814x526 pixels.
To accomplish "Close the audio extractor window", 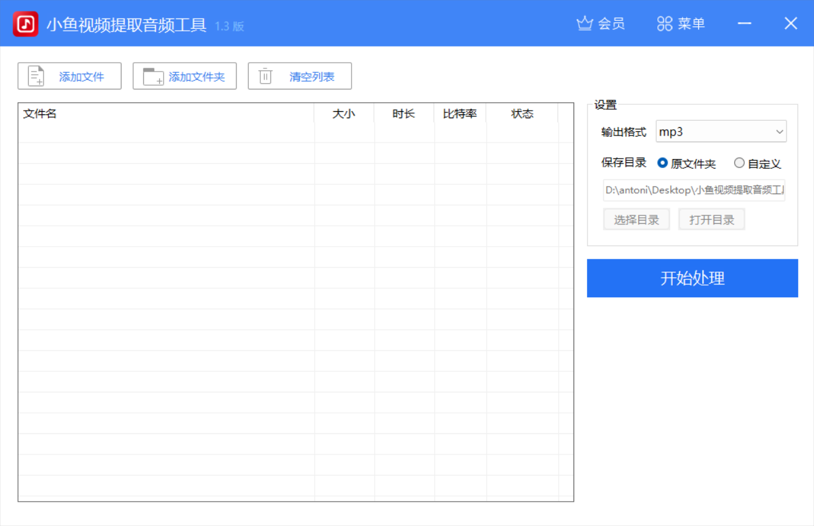I will pos(791,24).
